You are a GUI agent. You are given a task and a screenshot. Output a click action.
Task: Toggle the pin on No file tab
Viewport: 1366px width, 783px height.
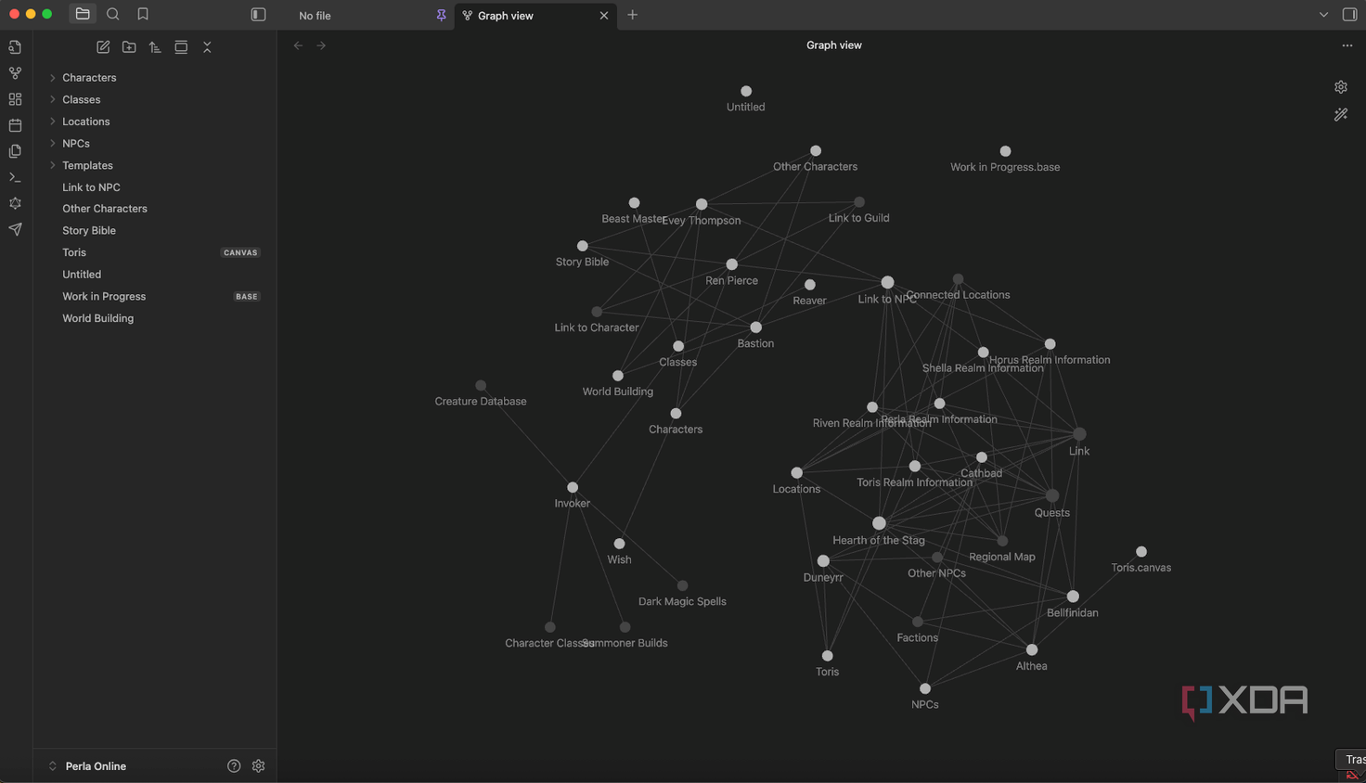click(442, 15)
